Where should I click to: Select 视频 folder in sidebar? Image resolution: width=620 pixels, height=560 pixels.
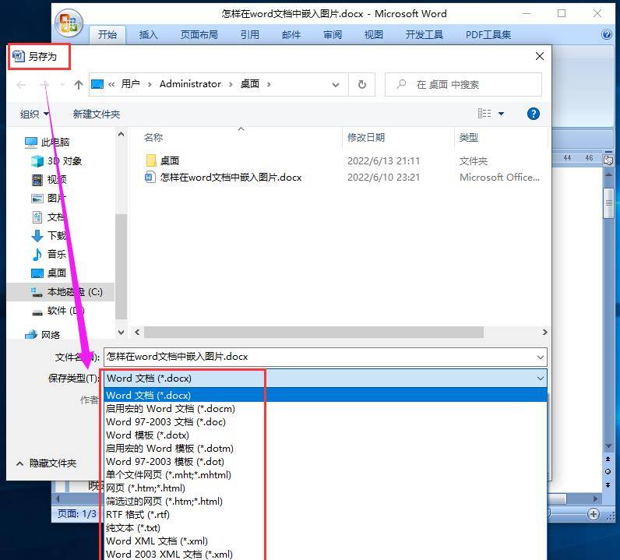pos(49,180)
